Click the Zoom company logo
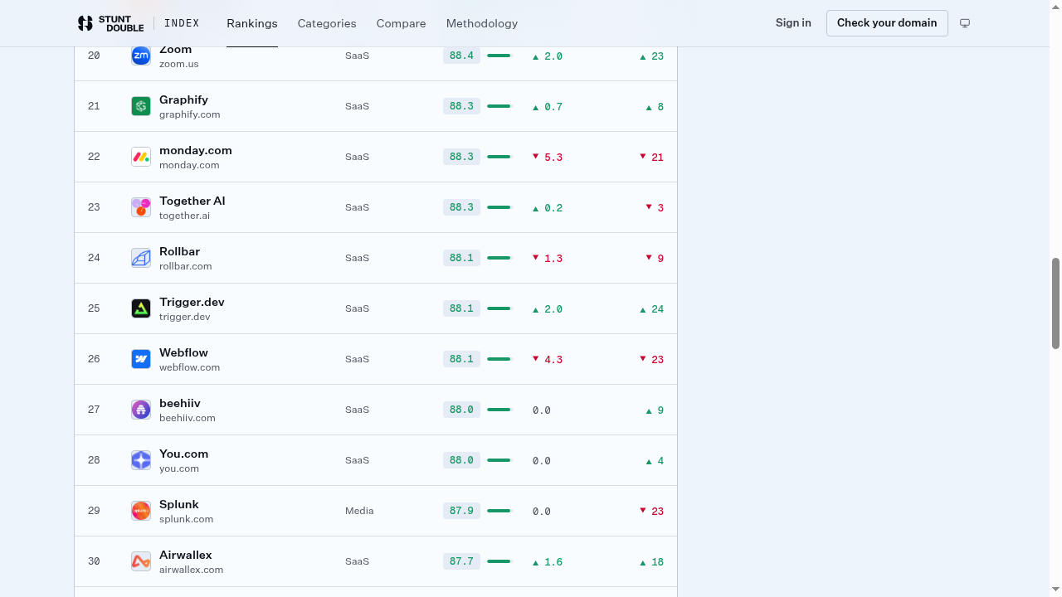The image size is (1062, 597). 141,56
